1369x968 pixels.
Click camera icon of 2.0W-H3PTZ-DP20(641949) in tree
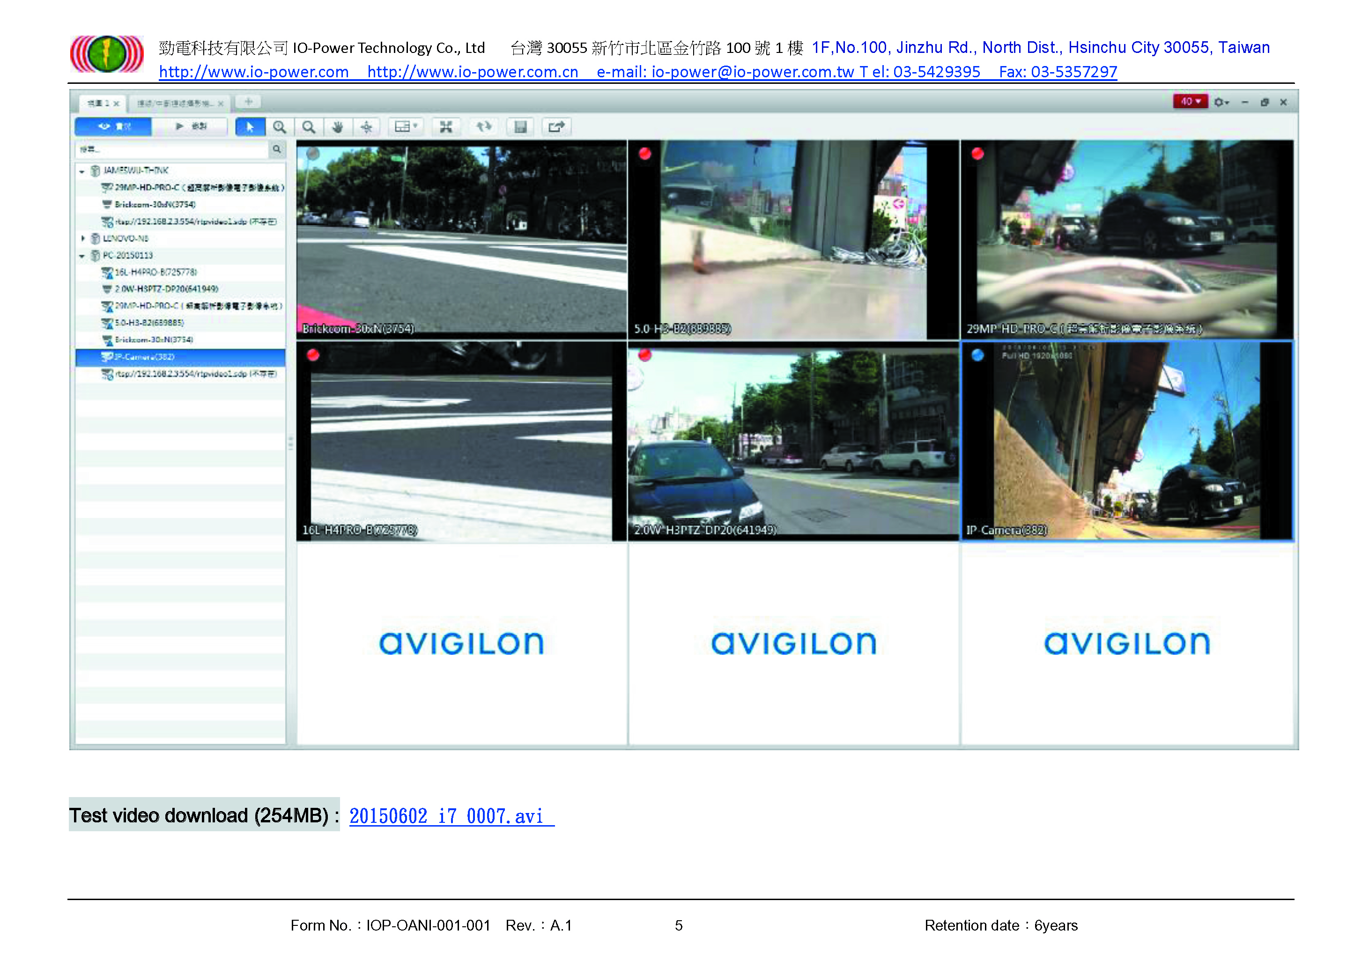tap(107, 290)
